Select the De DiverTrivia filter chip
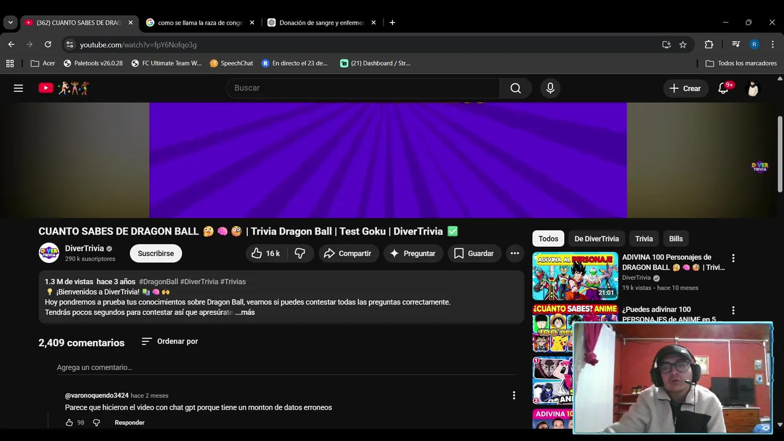Viewport: 784px width, 441px height. pyautogui.click(x=597, y=239)
